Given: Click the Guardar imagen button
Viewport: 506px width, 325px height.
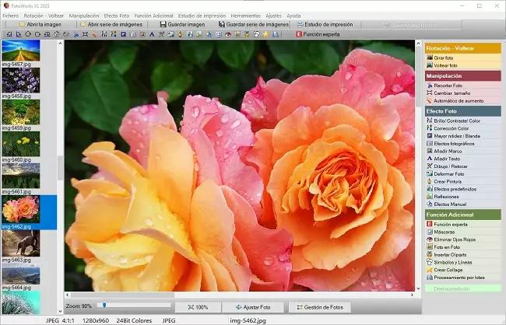Looking at the screenshot, I should coord(183,24).
